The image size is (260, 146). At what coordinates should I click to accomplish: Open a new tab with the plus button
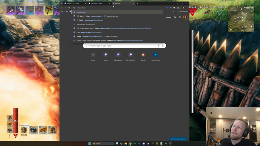click(x=137, y=4)
